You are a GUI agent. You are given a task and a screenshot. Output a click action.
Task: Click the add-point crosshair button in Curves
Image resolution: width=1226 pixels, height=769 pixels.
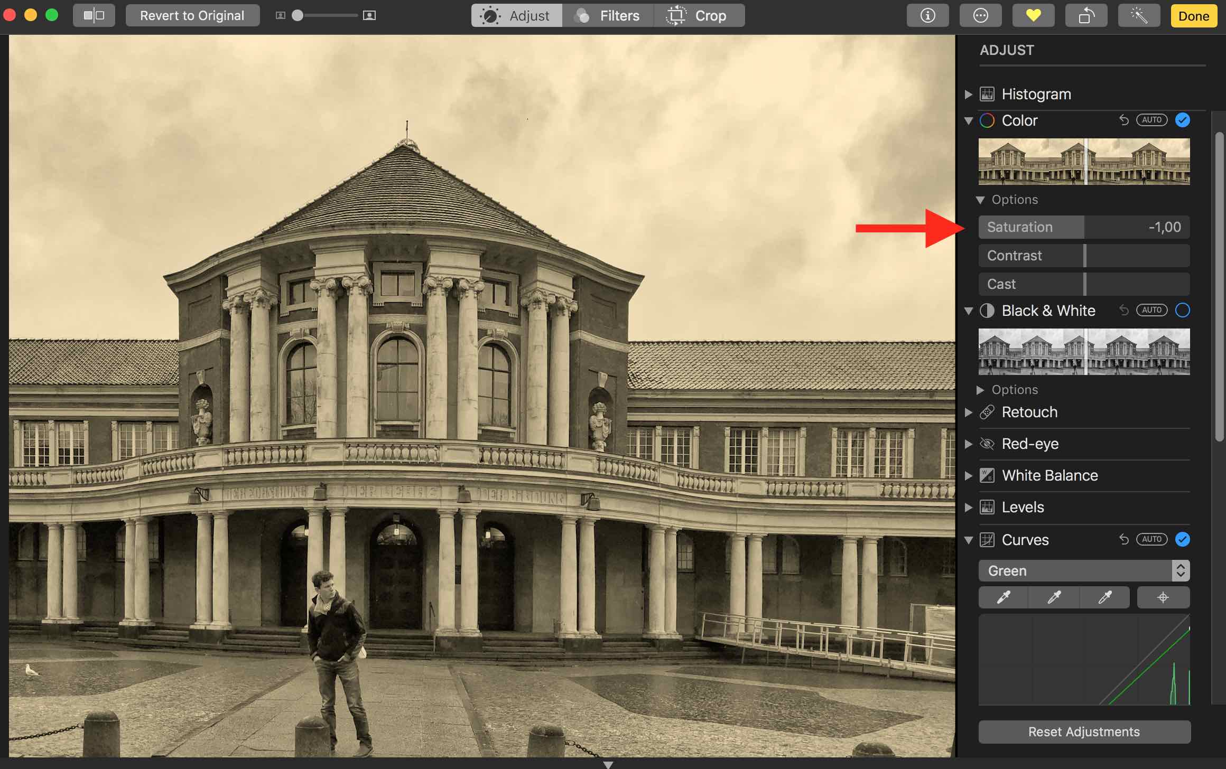[x=1163, y=597]
